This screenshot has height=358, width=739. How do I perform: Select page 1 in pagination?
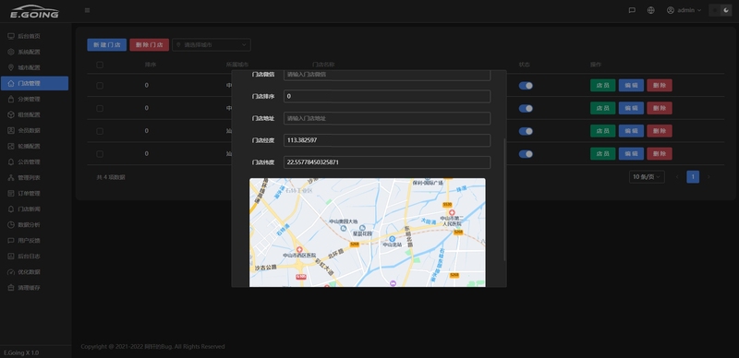click(693, 176)
